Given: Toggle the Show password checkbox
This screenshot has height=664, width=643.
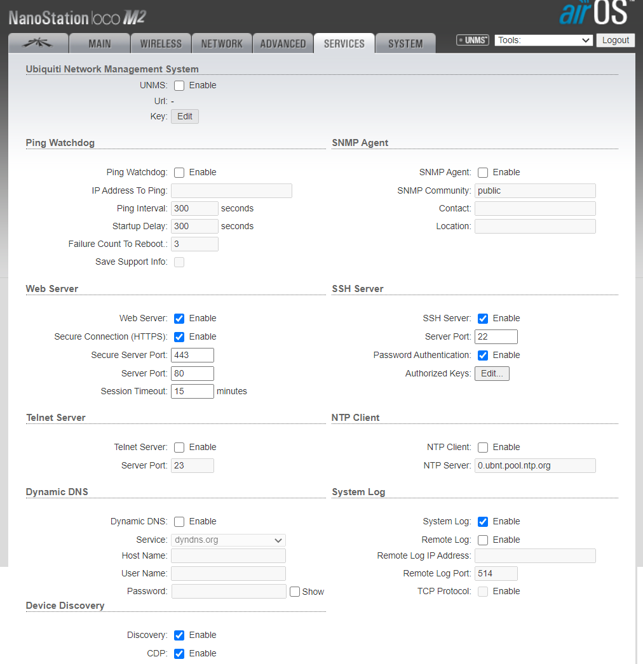Looking at the screenshot, I should (x=295, y=592).
